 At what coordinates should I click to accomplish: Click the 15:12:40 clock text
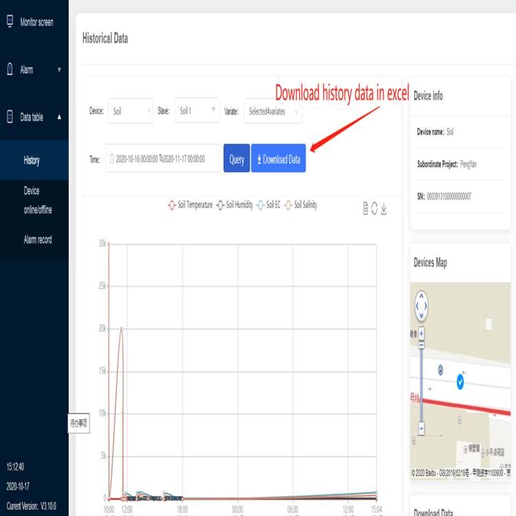(15, 466)
